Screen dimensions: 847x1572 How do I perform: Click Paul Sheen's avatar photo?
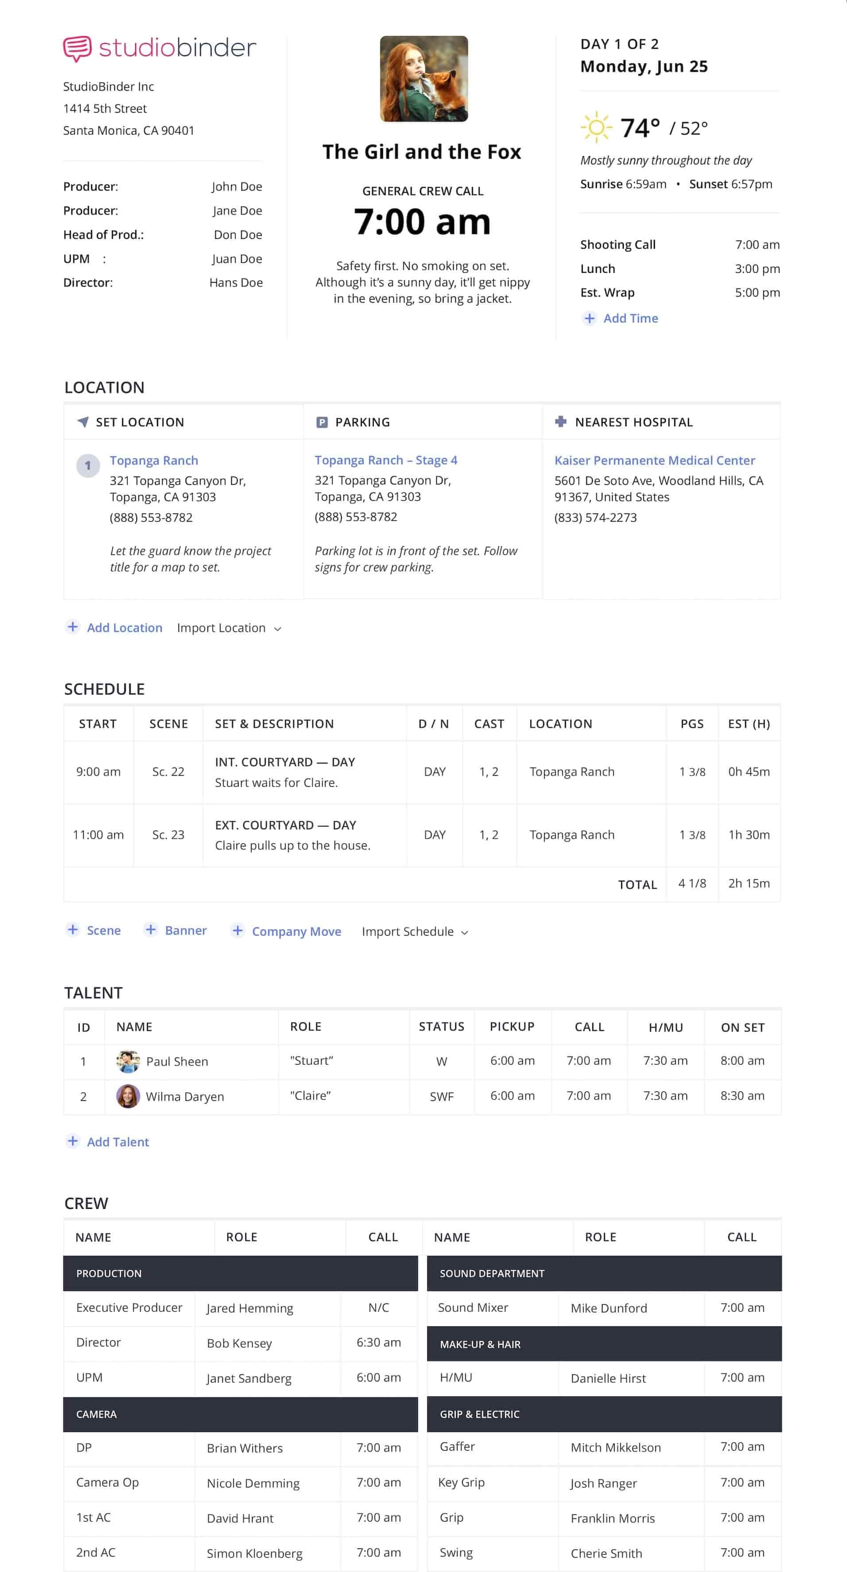(x=128, y=1062)
